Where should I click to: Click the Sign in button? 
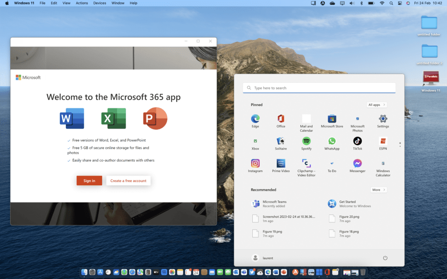tap(89, 180)
